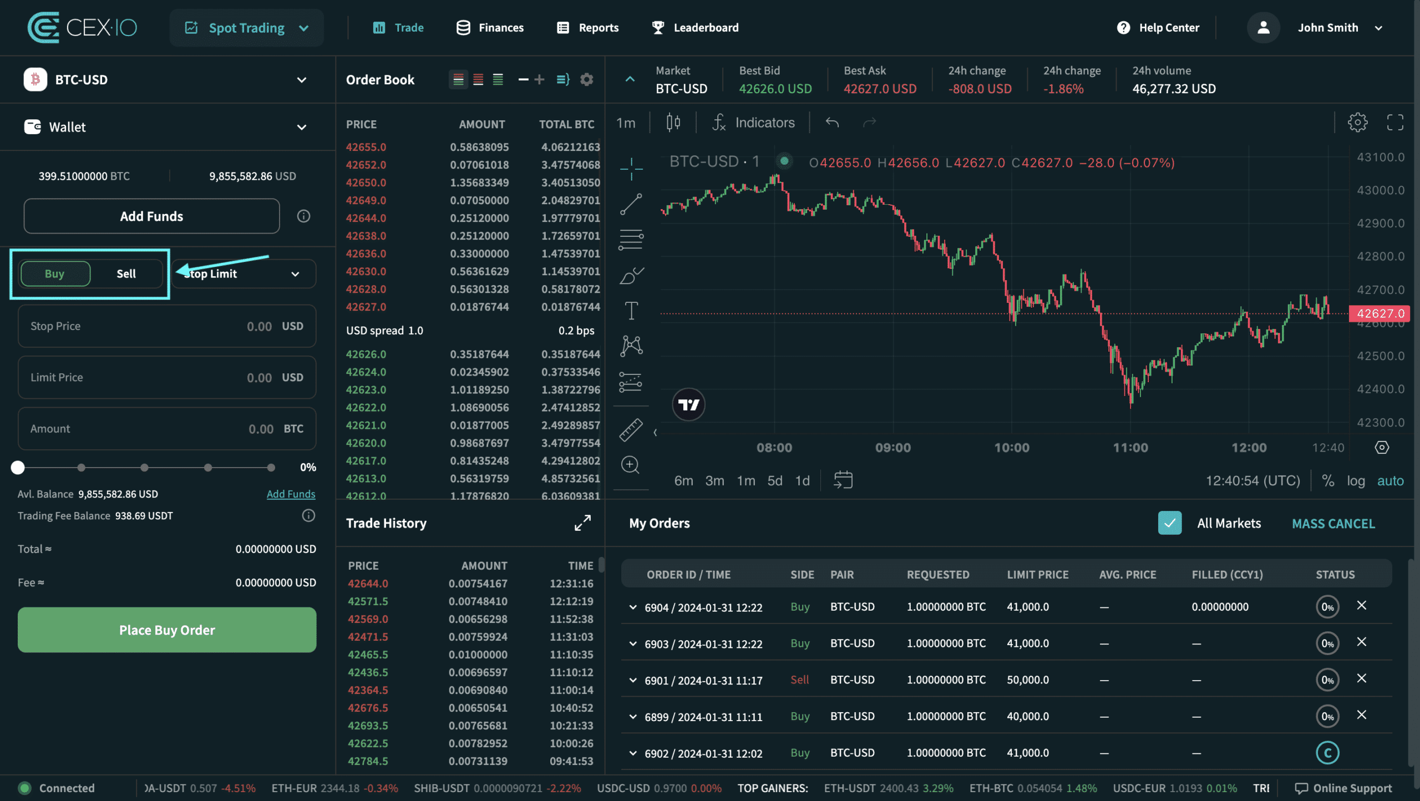This screenshot has width=1420, height=801.
Task: Click MASS CANCEL orders
Action: pyautogui.click(x=1333, y=524)
